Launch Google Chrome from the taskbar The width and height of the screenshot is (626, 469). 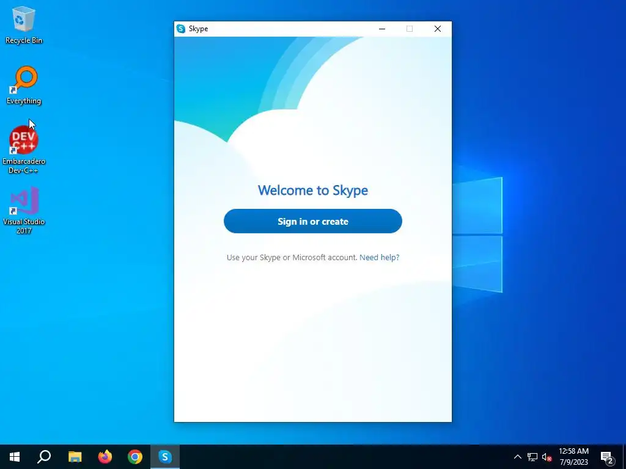tap(135, 457)
